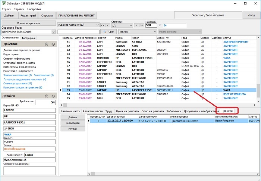This screenshot has height=181, width=261.
Task: Switch to Процеси tab
Action: click(x=227, y=111)
